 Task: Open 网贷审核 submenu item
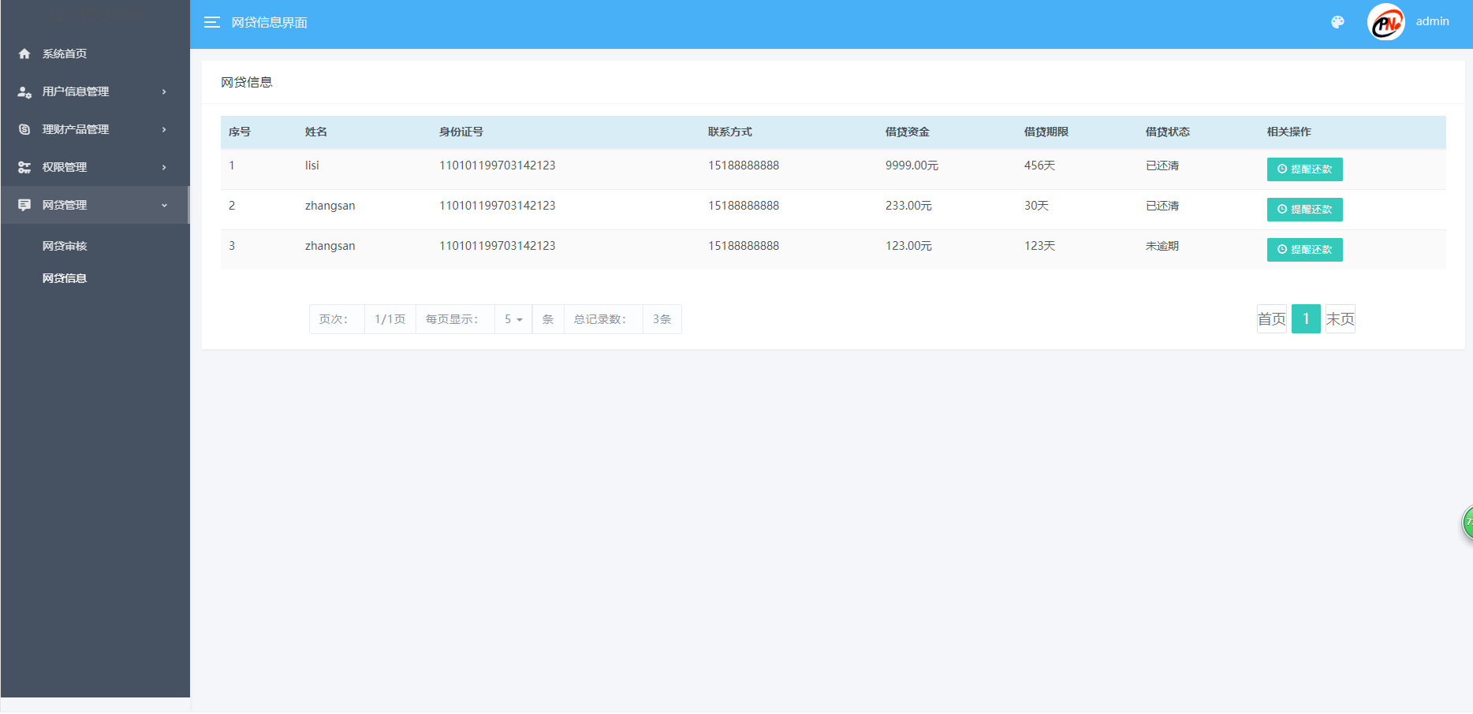point(65,246)
